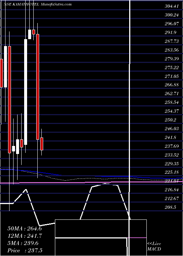Click the 291.9 price axis label
This screenshot has width=183, height=256.
tap(171, 33)
